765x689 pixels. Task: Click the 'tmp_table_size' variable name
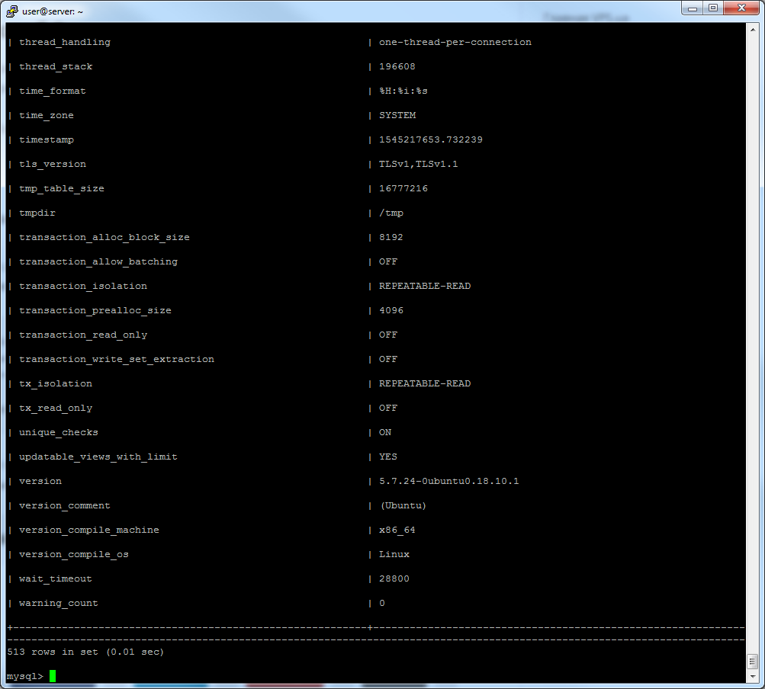click(62, 189)
